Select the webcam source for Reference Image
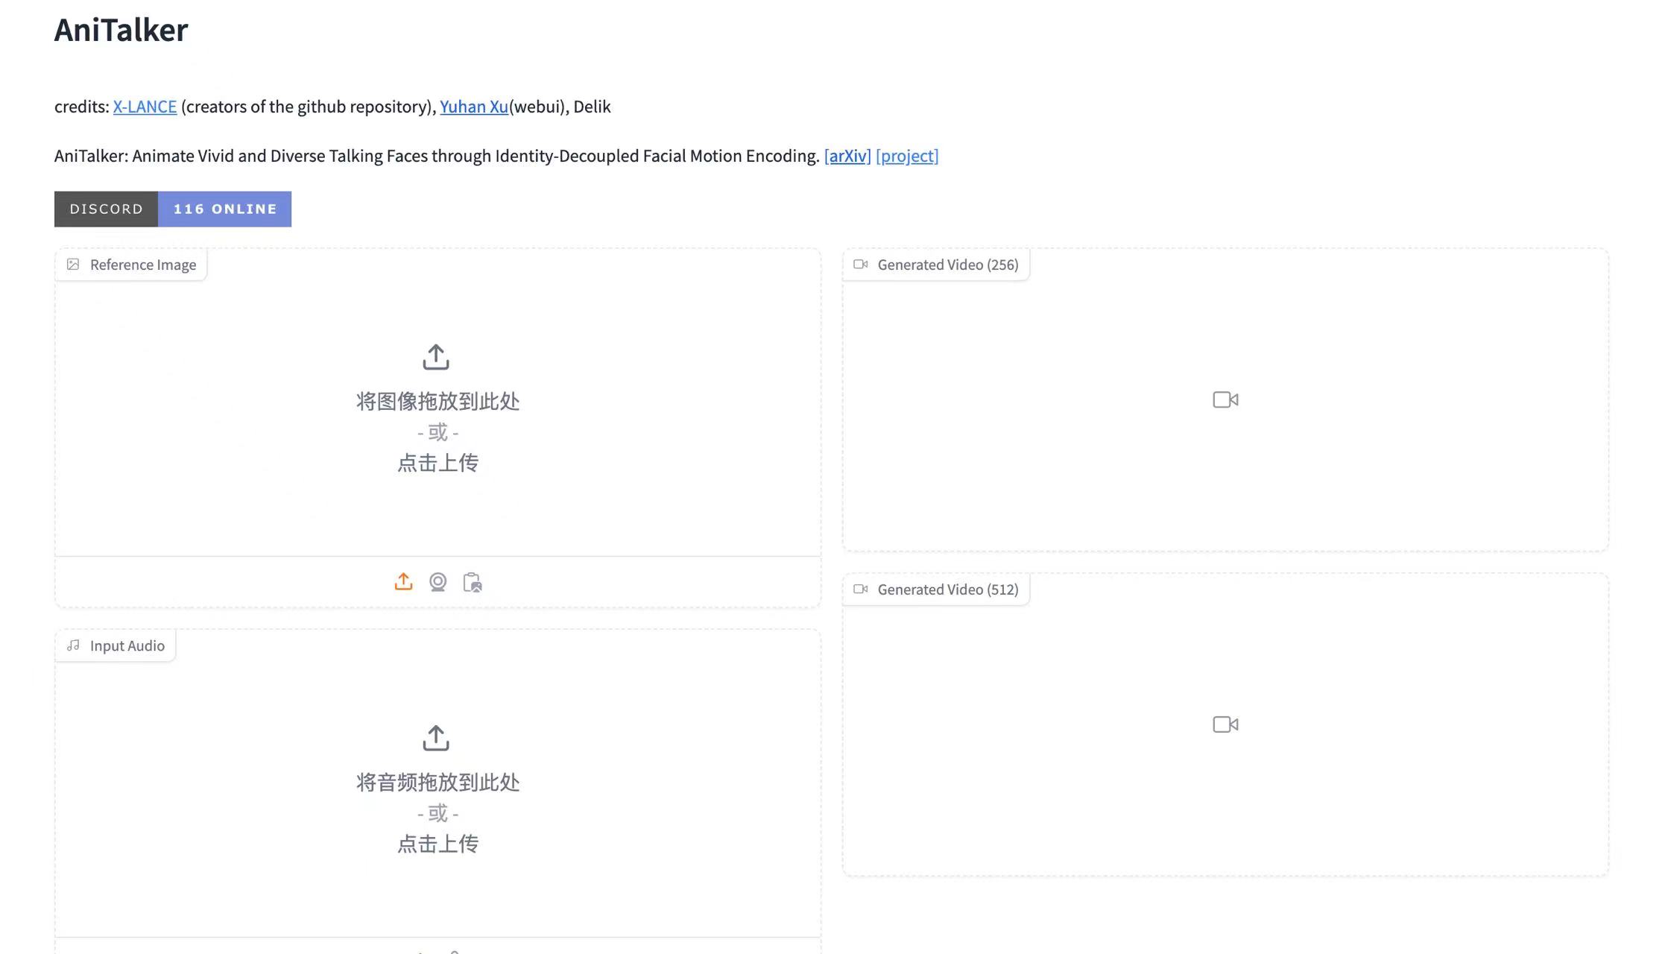 tap(438, 582)
